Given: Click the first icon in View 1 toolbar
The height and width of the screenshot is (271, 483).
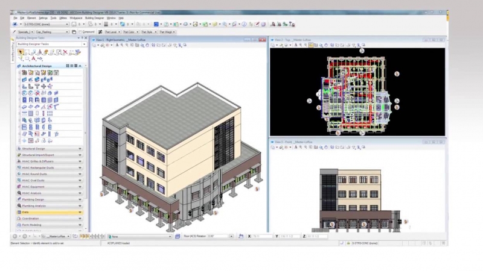Looking at the screenshot, I should [x=95, y=45].
